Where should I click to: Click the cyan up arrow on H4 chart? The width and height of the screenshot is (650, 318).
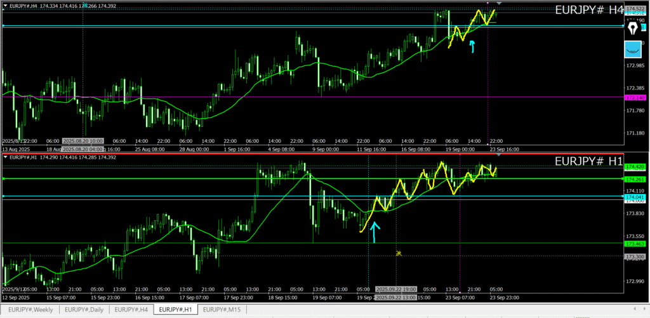472,46
